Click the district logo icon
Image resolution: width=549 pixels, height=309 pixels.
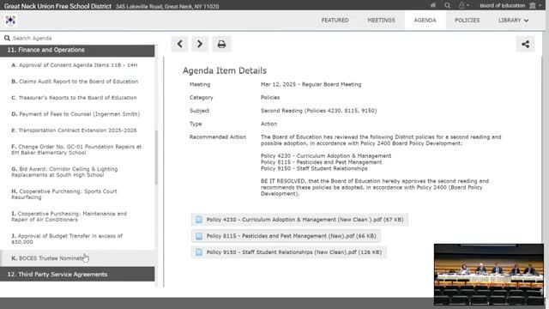(10, 21)
